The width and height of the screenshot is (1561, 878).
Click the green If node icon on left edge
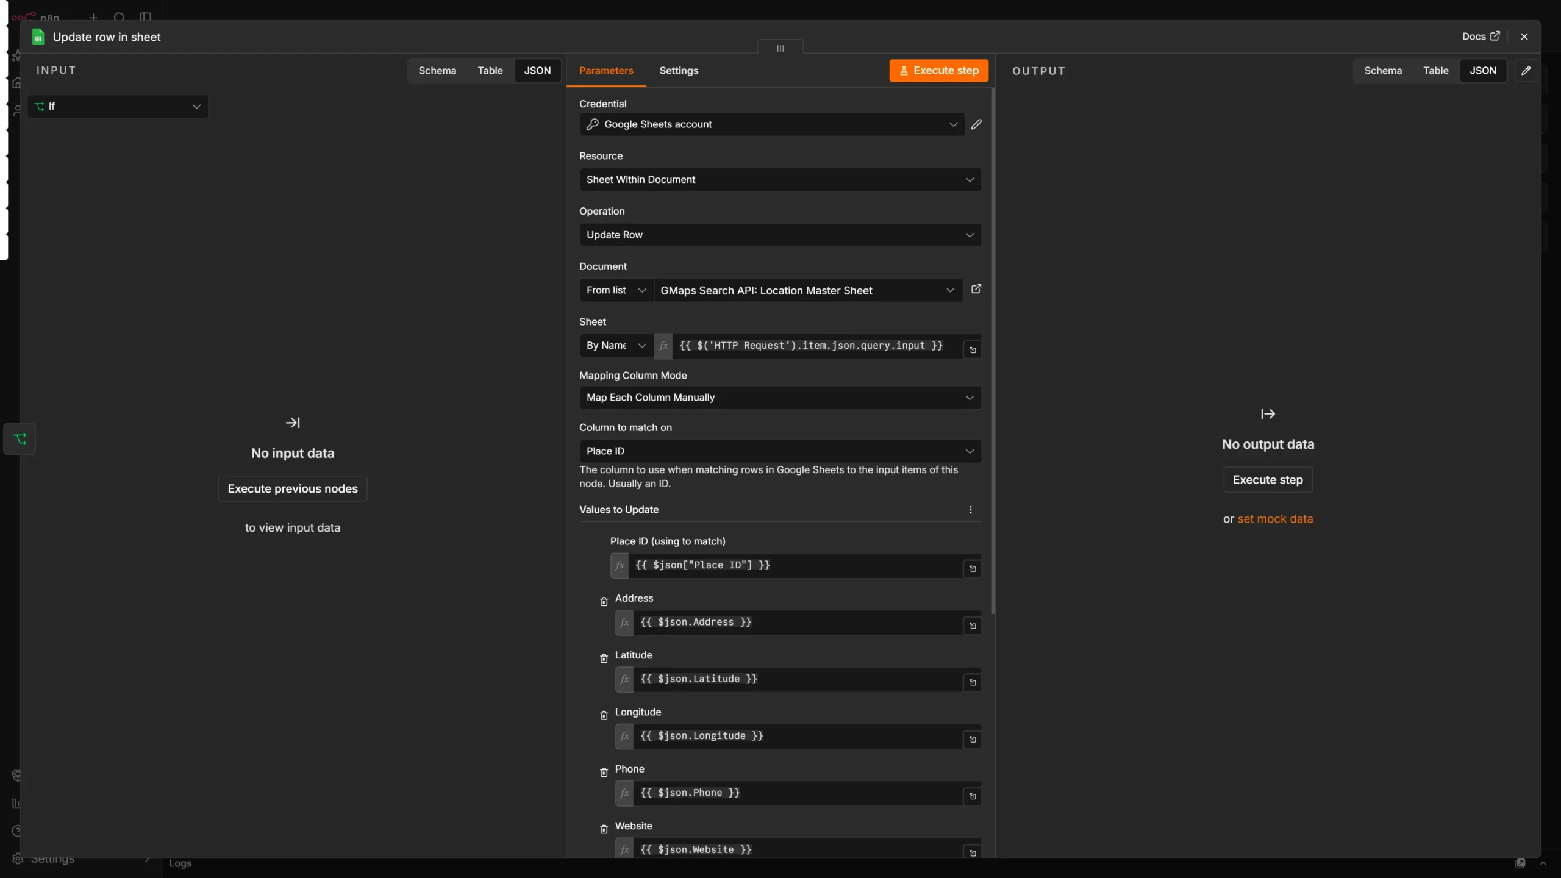(x=20, y=439)
